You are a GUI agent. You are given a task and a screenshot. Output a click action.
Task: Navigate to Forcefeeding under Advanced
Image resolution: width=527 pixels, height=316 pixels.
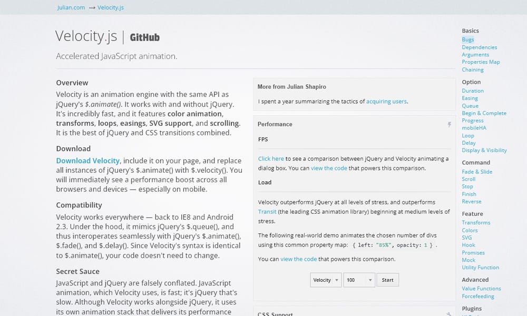click(x=478, y=296)
